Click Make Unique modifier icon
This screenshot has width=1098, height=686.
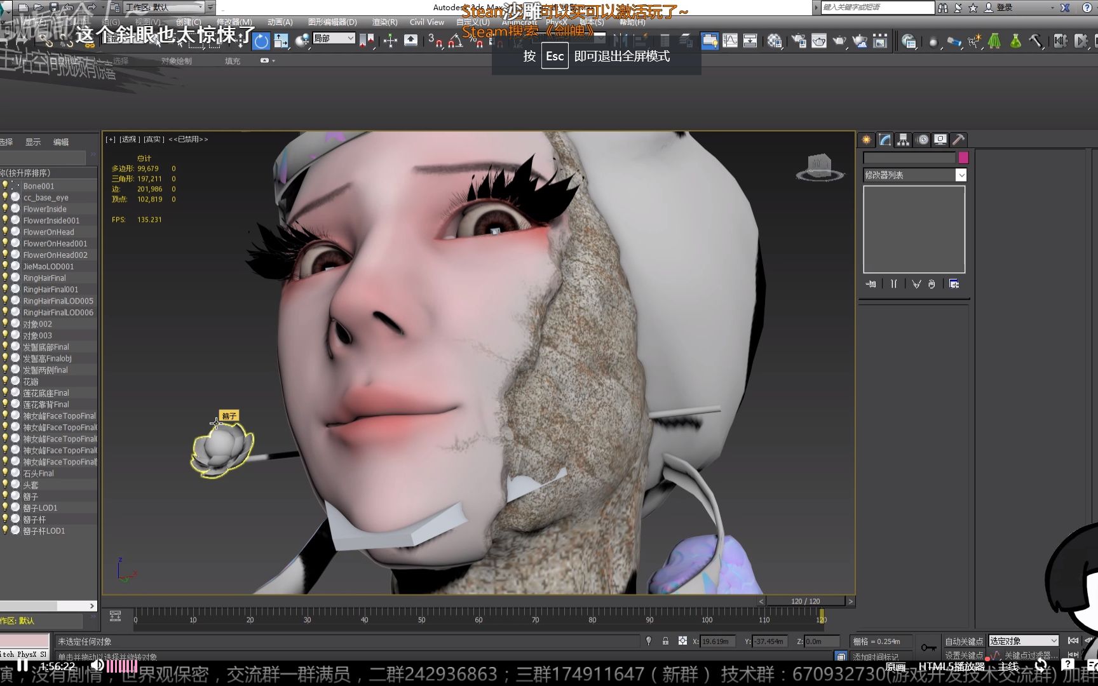(x=916, y=284)
